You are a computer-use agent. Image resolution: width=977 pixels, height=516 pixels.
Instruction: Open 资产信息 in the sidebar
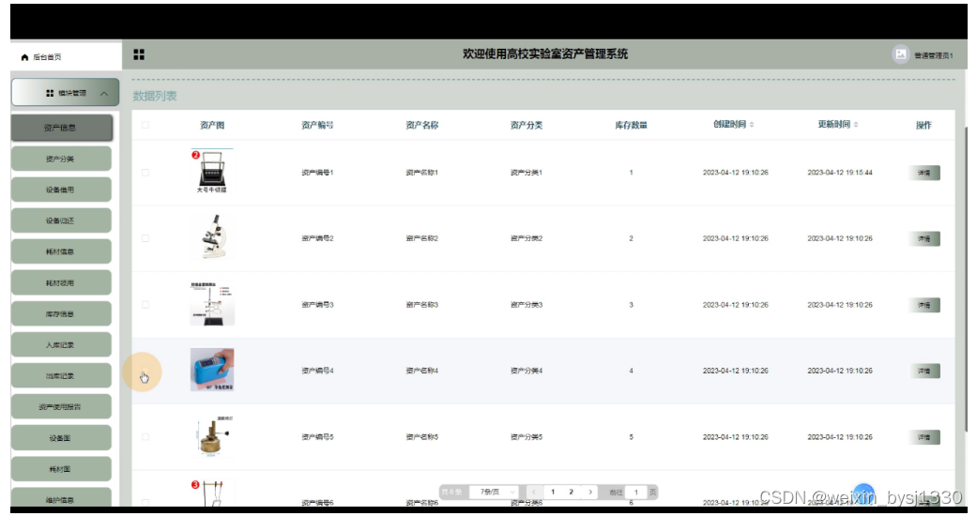pos(61,128)
